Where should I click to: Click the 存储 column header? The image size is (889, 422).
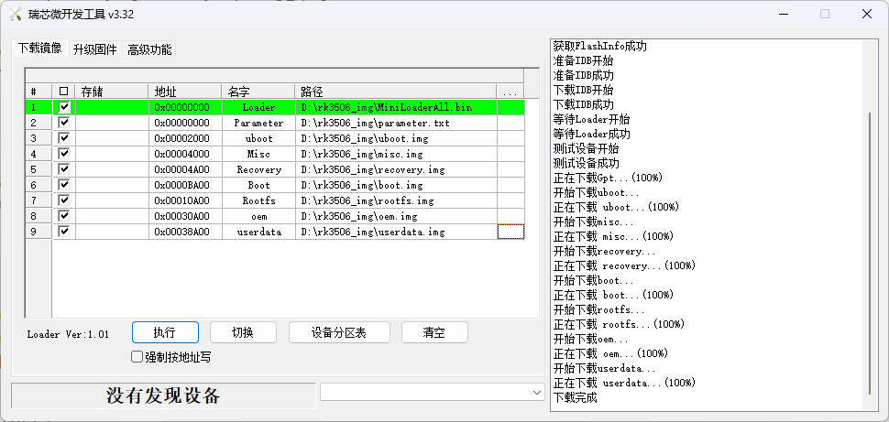click(112, 92)
